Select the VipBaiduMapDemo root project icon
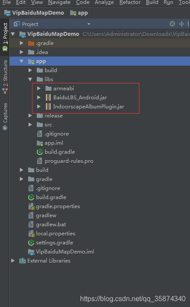This screenshot has height=307, width=190. 23,34
